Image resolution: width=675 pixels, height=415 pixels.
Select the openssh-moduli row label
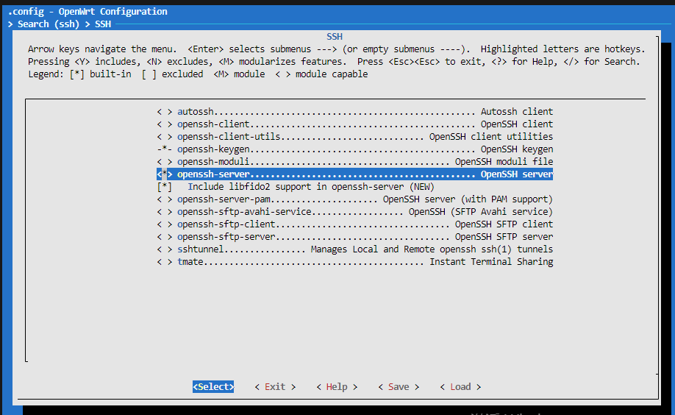click(213, 162)
